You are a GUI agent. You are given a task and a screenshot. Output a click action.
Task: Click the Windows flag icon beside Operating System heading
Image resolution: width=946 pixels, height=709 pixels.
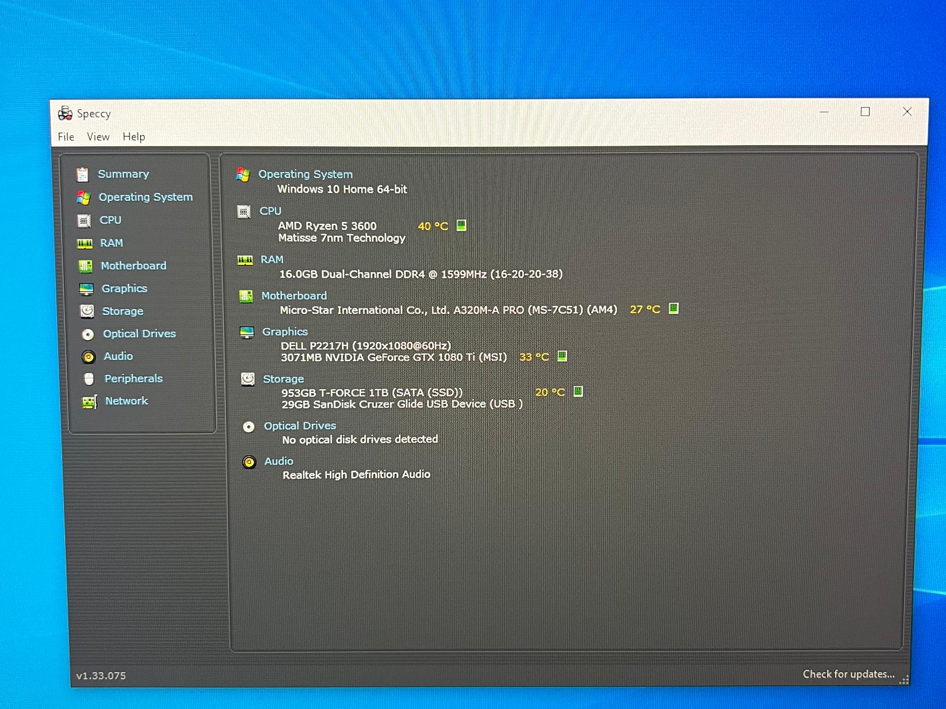[243, 174]
